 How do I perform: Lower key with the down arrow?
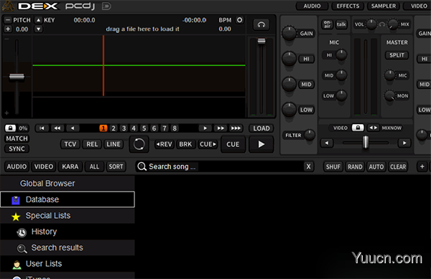coord(39,29)
